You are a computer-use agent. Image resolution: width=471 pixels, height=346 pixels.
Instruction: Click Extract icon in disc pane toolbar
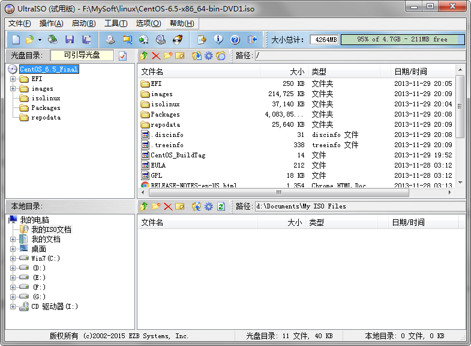(x=197, y=56)
